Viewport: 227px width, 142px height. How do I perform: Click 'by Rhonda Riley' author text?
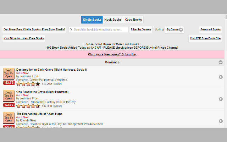(x=26, y=120)
